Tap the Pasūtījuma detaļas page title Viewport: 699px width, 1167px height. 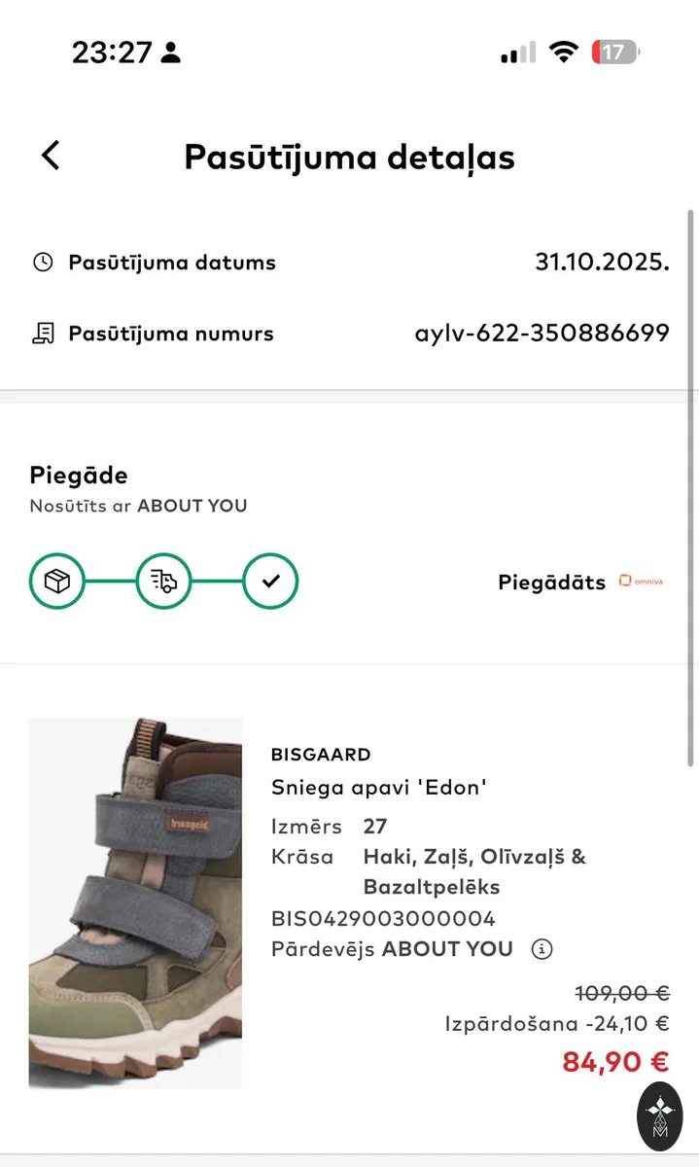[x=350, y=157]
